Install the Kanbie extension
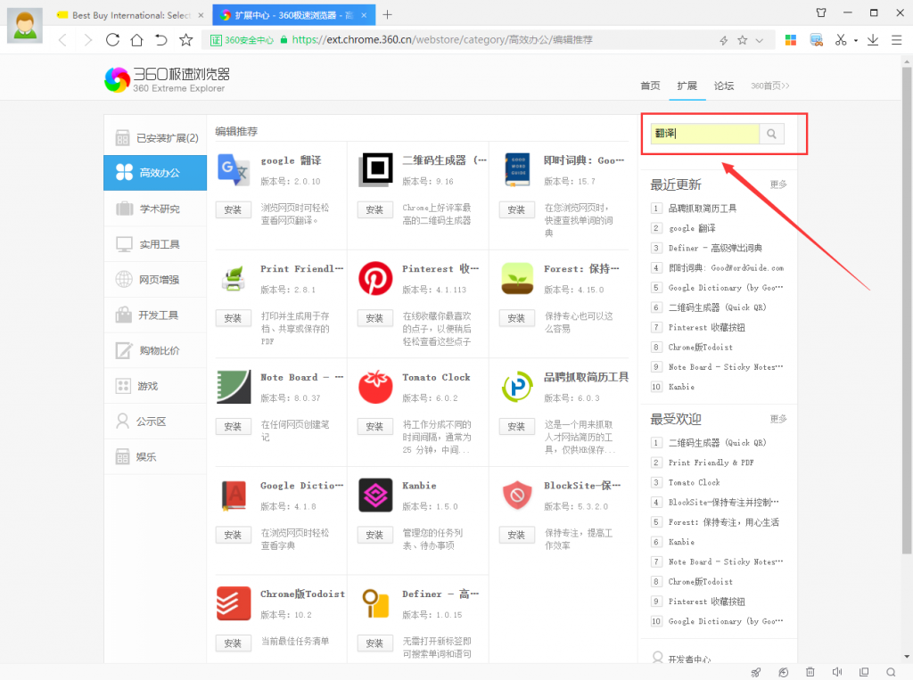The height and width of the screenshot is (680, 913). [375, 535]
